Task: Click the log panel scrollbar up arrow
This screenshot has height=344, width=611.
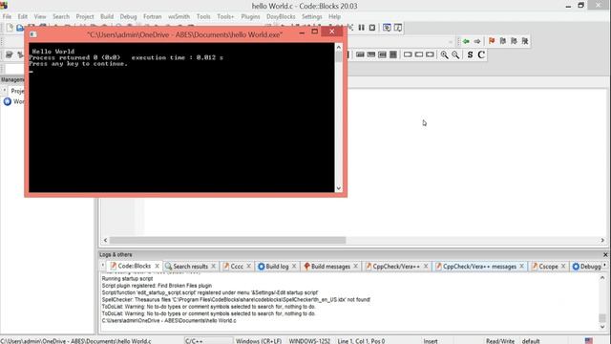Action: 602,278
